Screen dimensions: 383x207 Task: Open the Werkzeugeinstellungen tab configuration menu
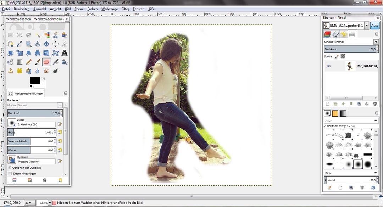click(66, 93)
